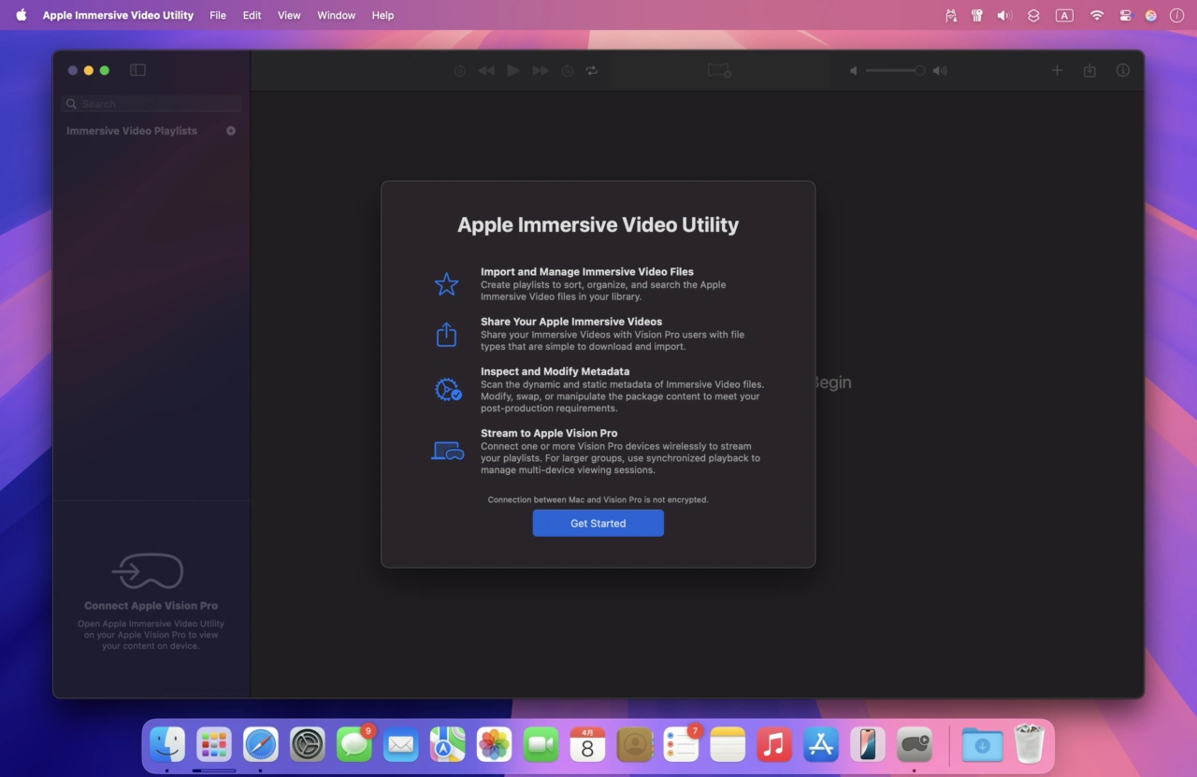1197x777 pixels.
Task: Open Control Center in menu bar
Action: (x=1125, y=15)
